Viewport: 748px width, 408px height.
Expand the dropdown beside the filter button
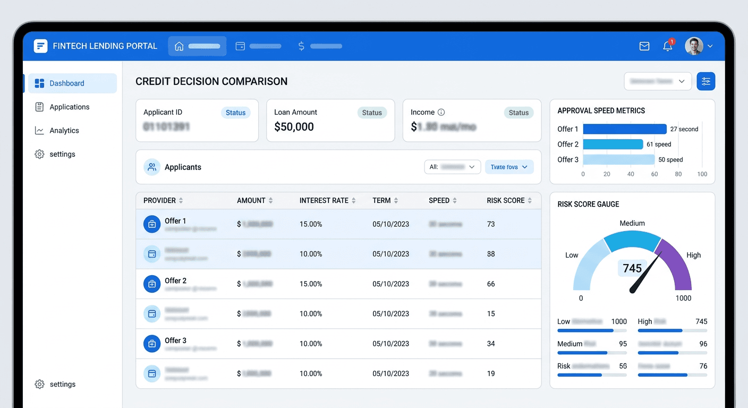pyautogui.click(x=658, y=81)
